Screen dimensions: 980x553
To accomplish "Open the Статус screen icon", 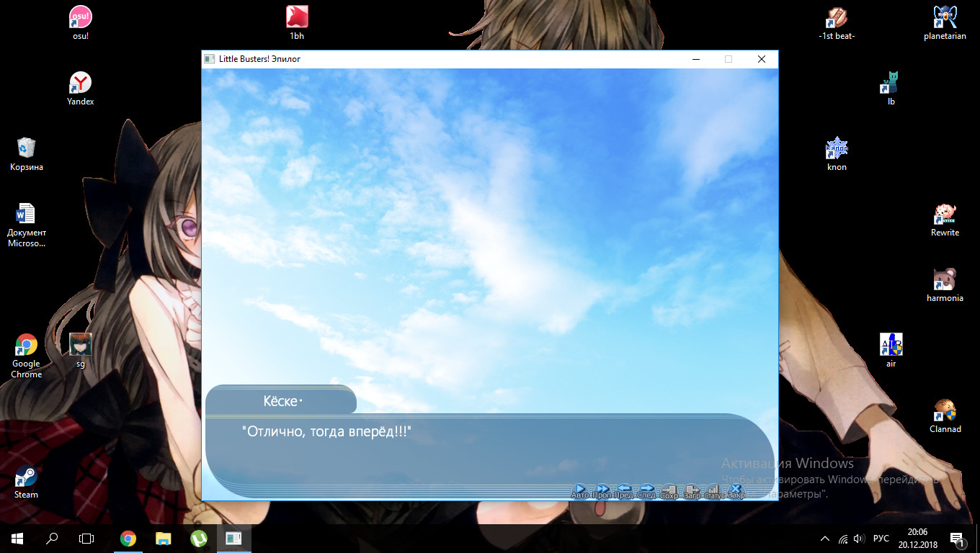I will 713,492.
